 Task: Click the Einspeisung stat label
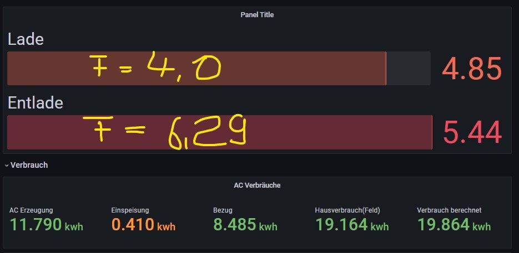130,210
